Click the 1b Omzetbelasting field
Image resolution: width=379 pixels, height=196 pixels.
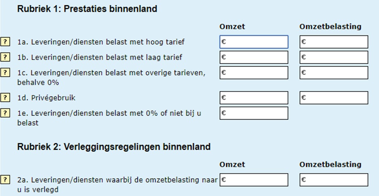click(x=334, y=57)
